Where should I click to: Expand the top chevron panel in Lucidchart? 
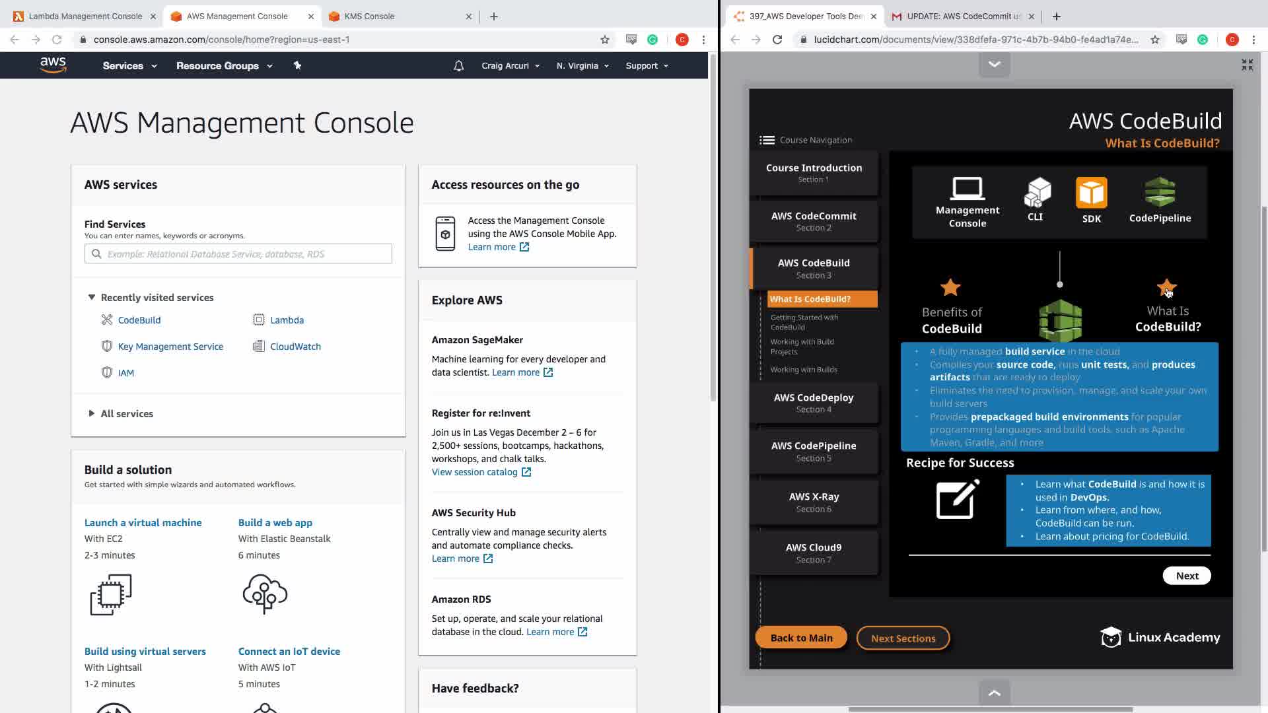pos(994,64)
